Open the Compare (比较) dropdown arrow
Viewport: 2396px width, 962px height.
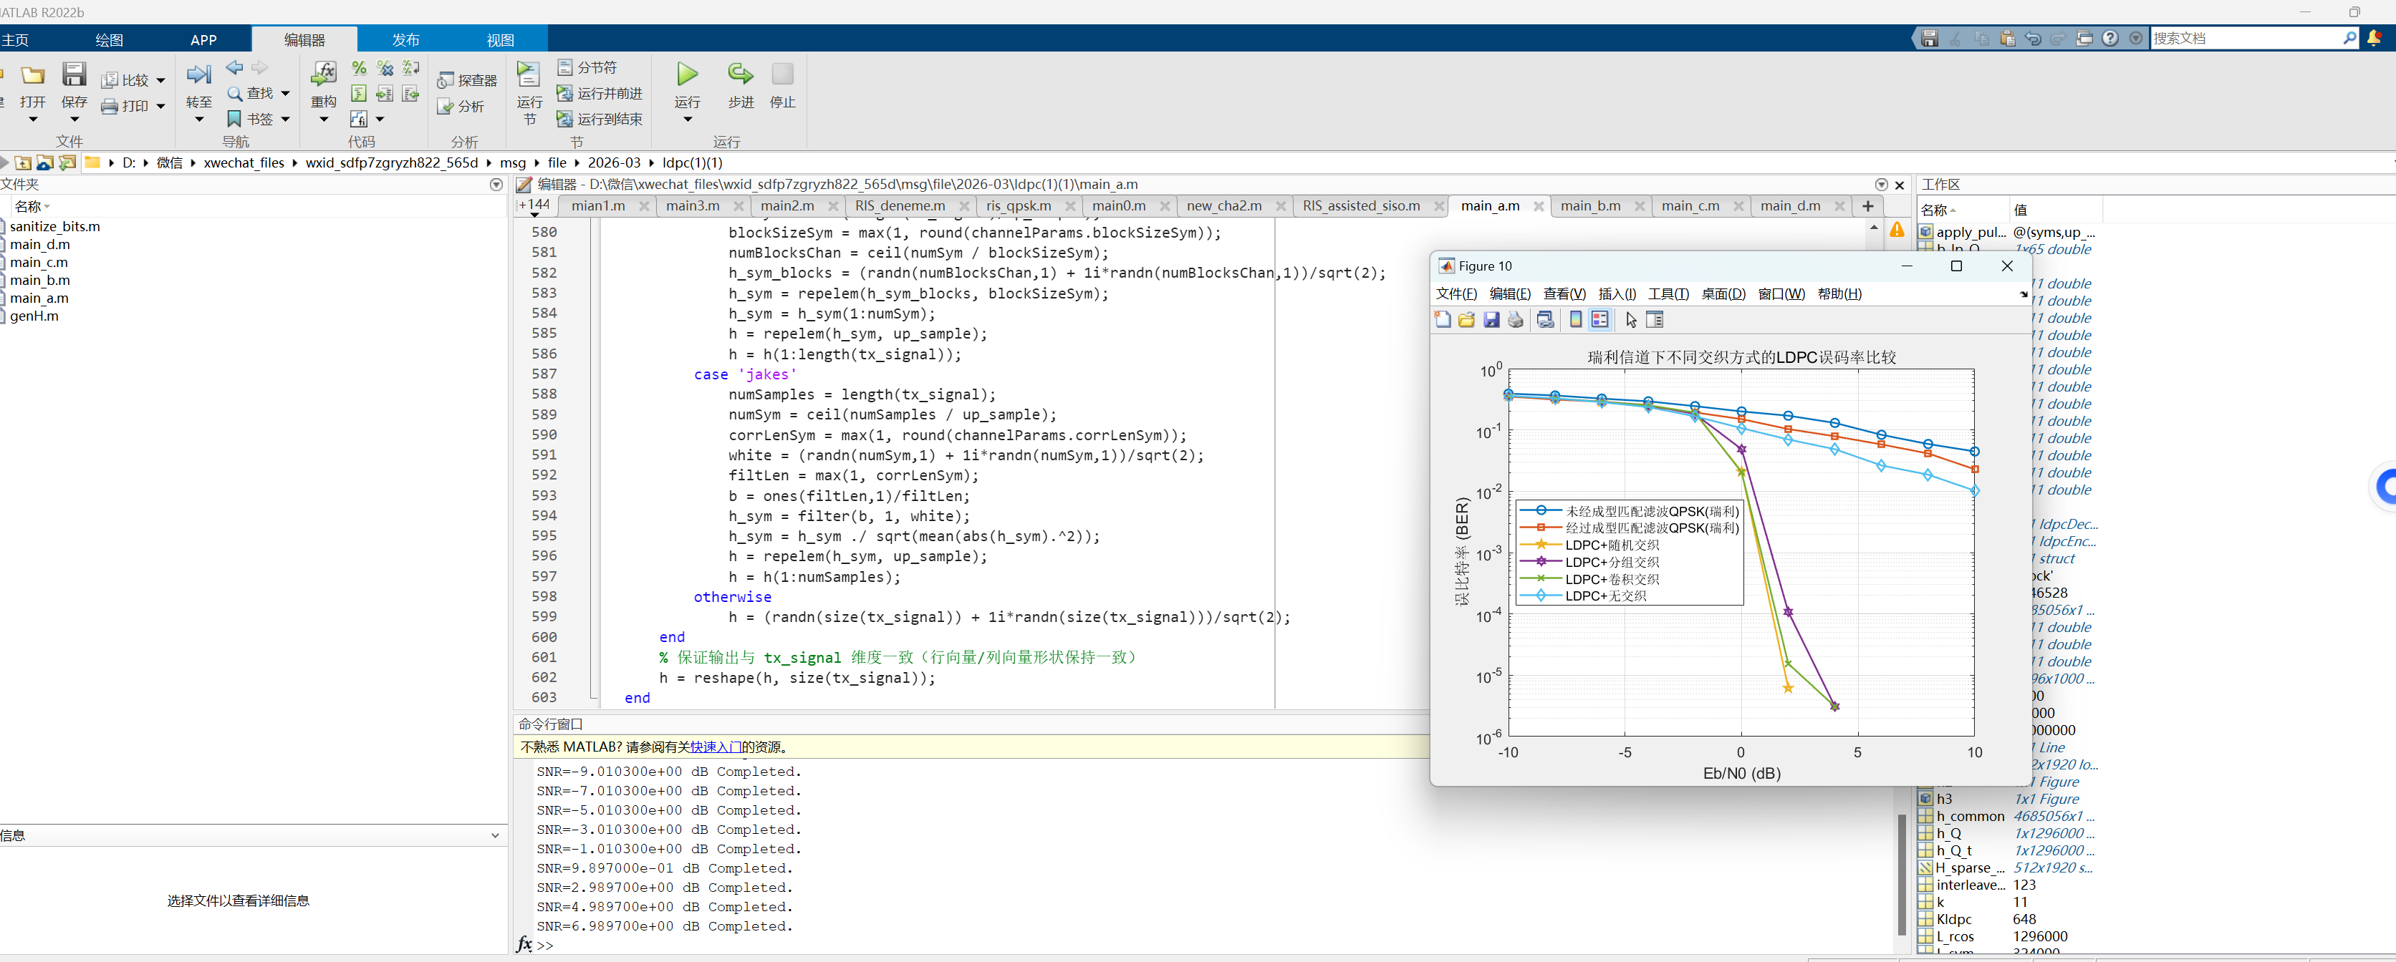(160, 81)
